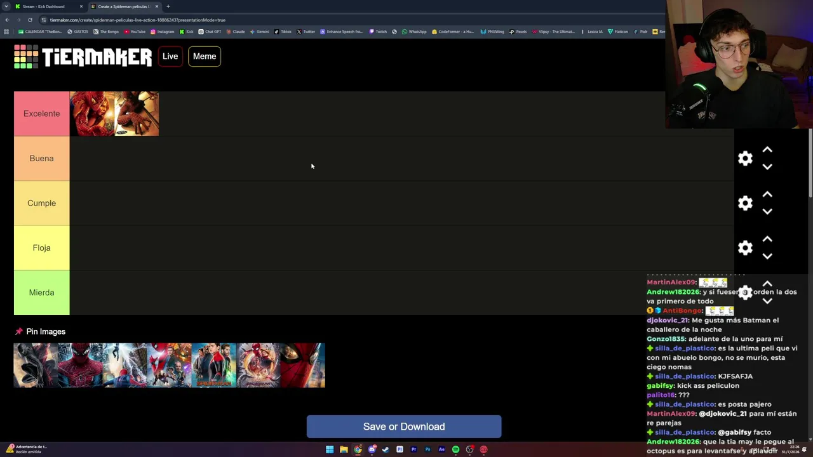Move the Cumple row down
813x457 pixels.
(767, 211)
